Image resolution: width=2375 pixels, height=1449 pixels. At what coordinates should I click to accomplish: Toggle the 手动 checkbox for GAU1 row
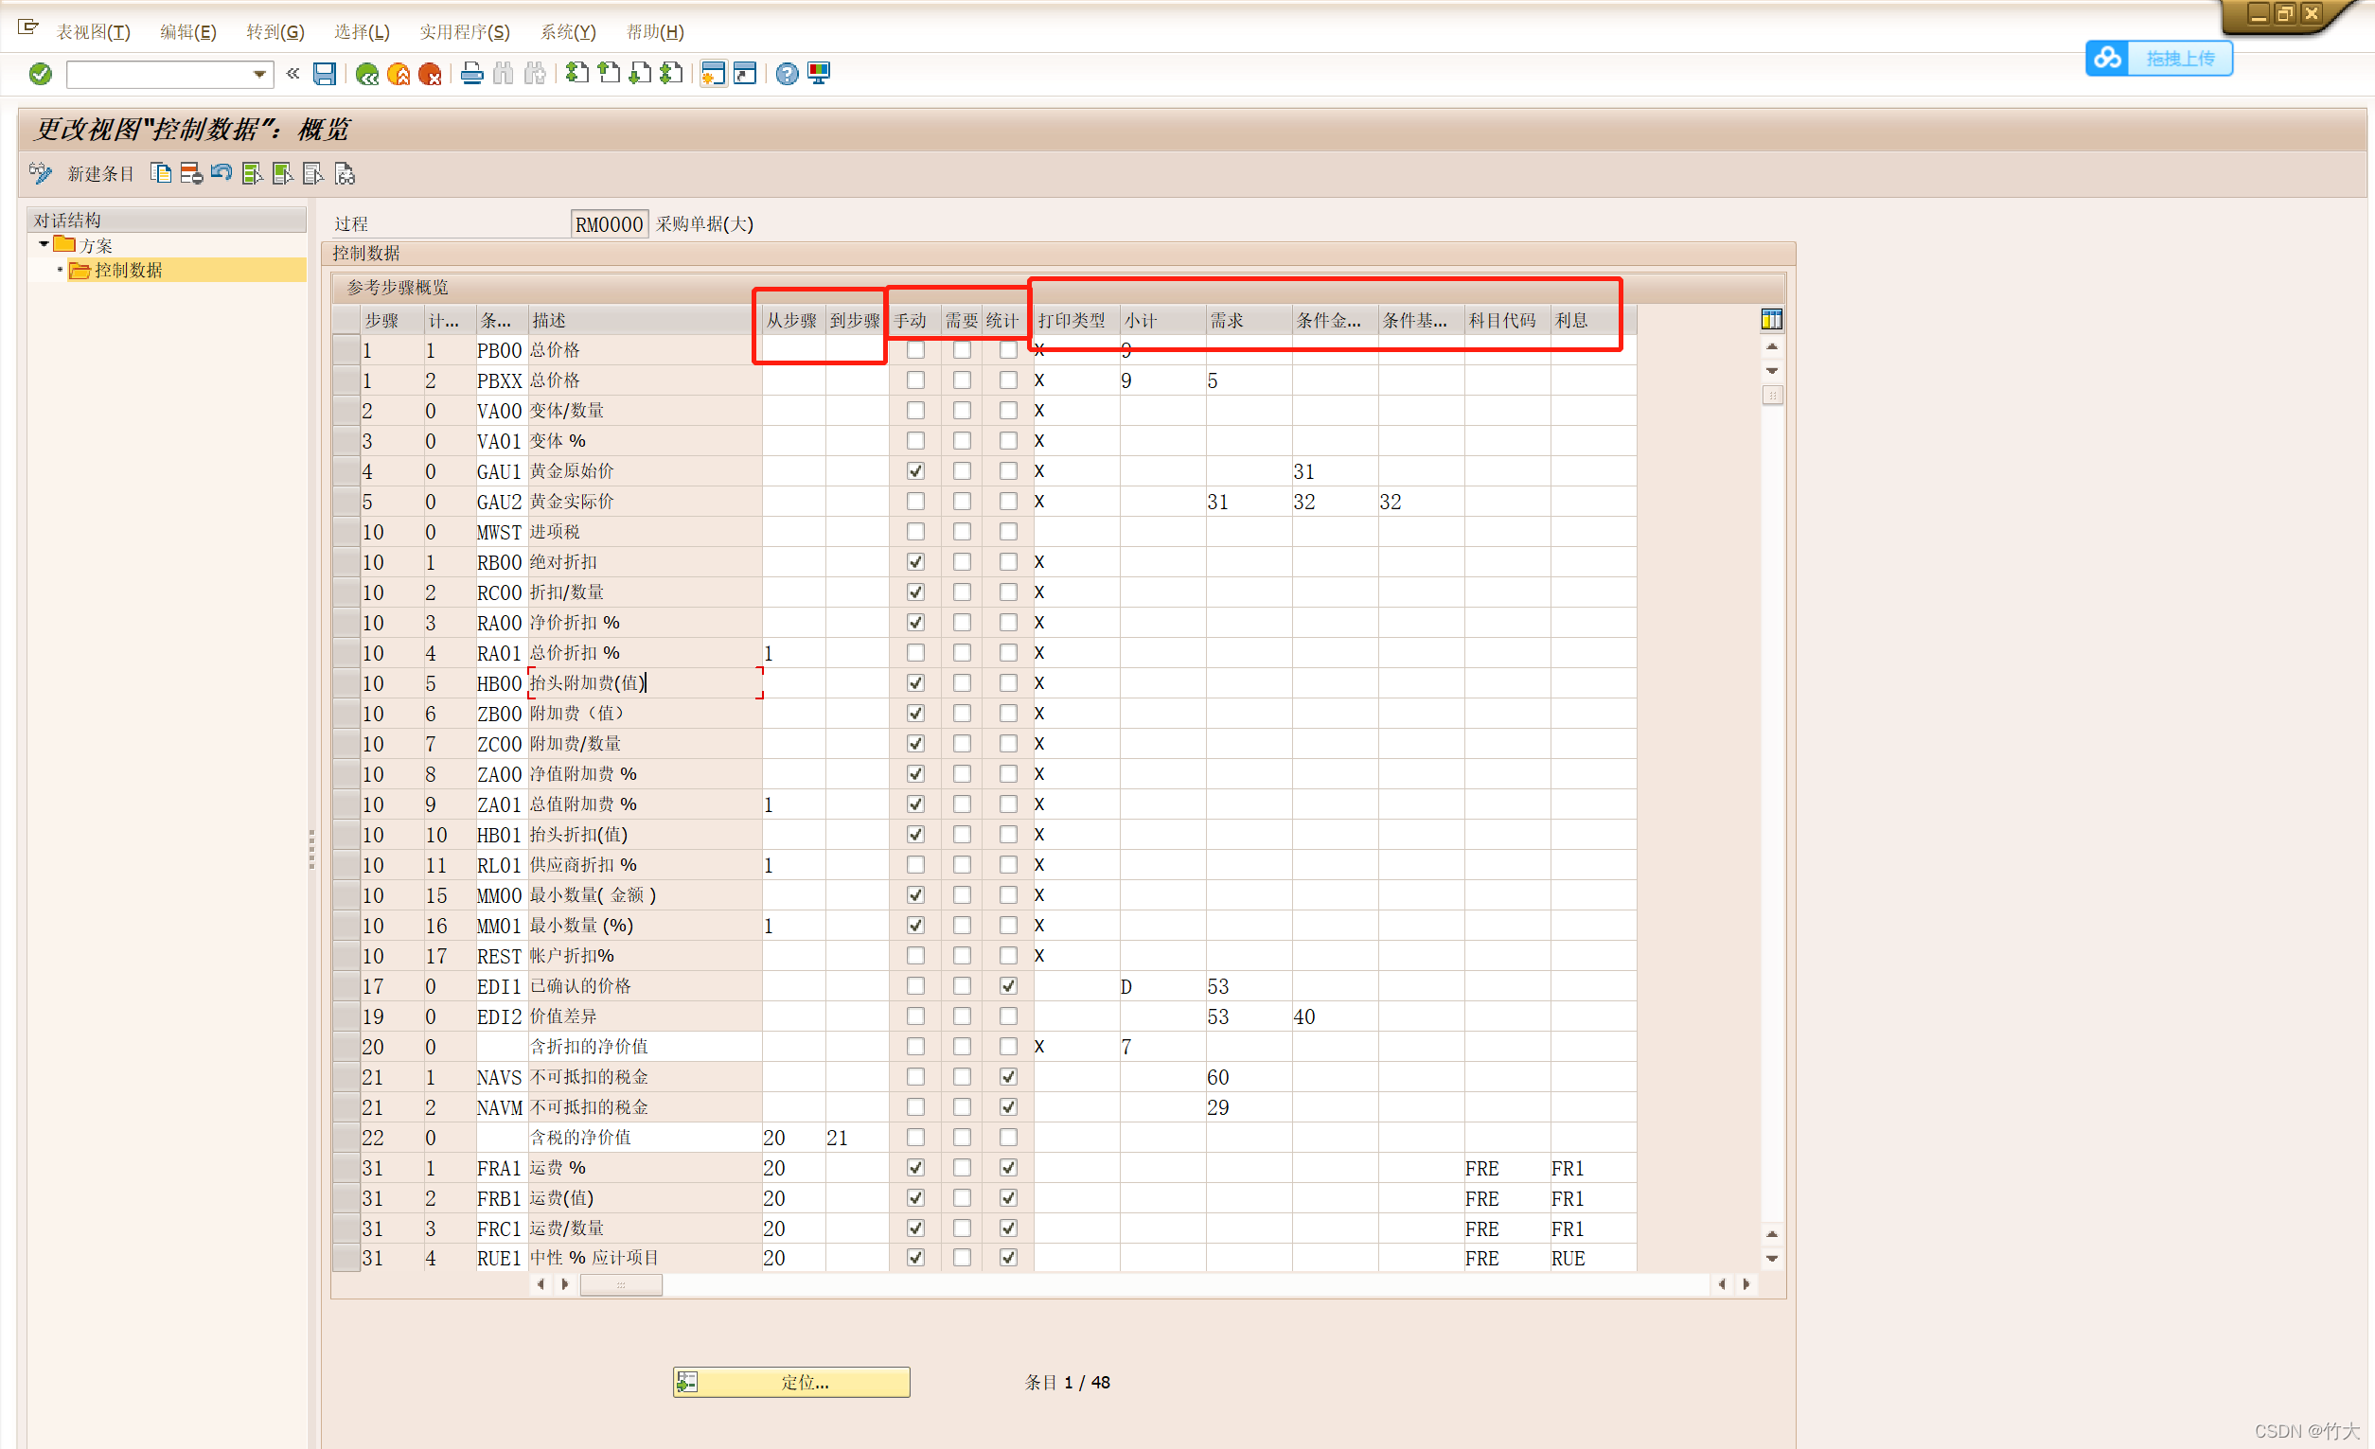pos(914,471)
